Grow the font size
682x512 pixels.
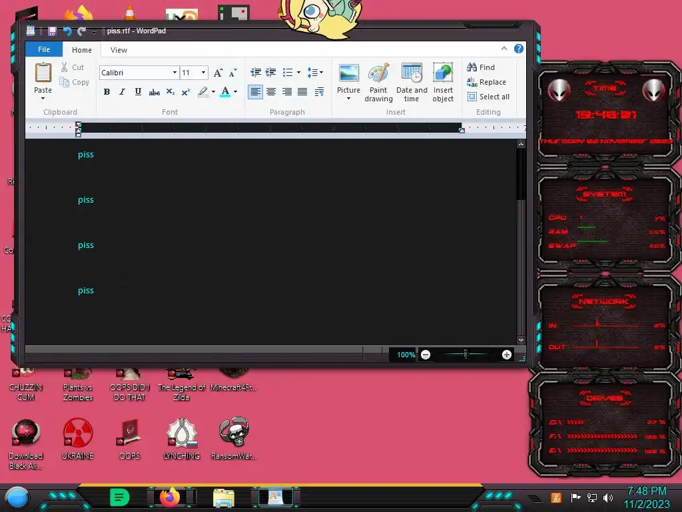tap(218, 73)
